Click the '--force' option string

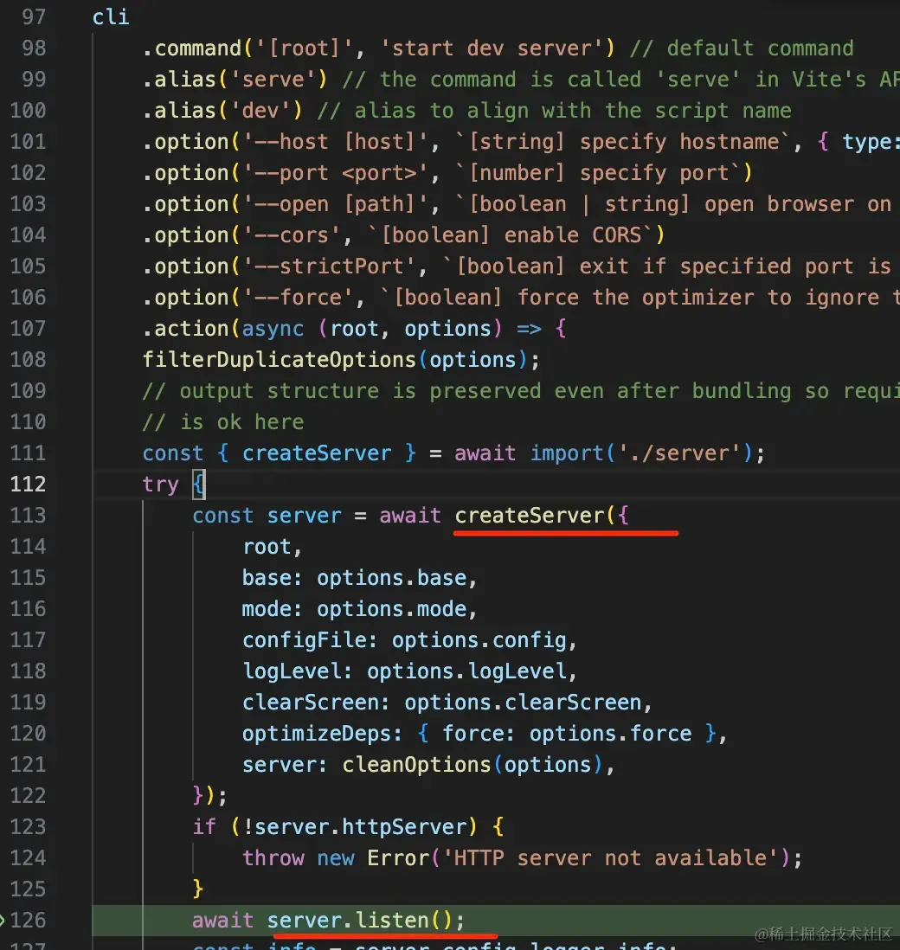[299, 298]
